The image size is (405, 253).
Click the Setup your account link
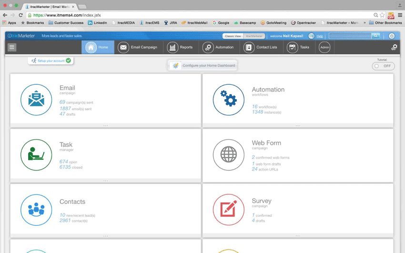point(51,61)
